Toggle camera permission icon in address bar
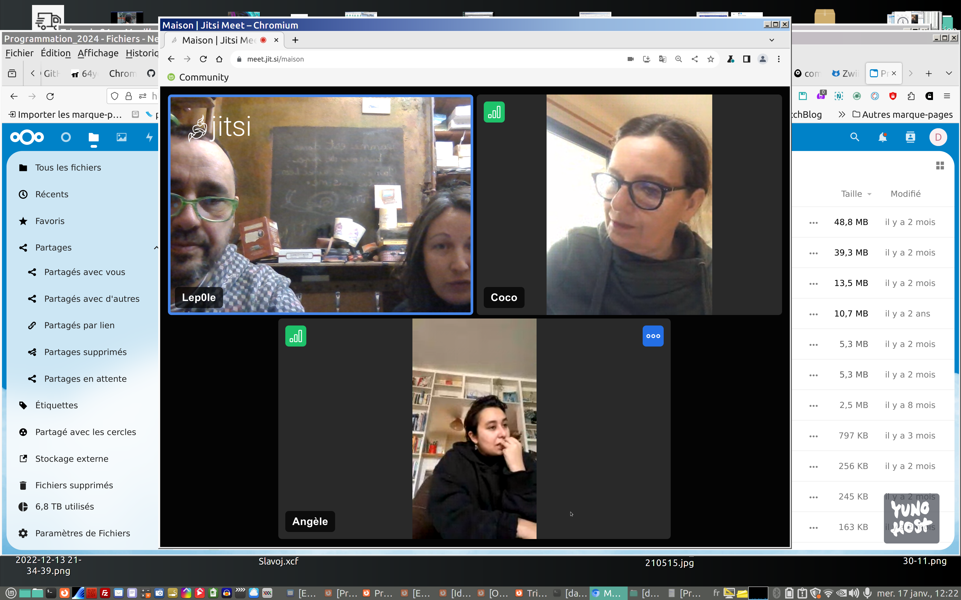Viewport: 961px width, 600px height. (630, 59)
